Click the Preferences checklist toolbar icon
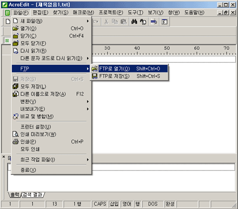Image resolution: width=238 pixels, height=209 pixels. 164,21
